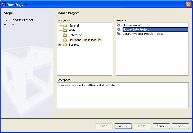Click the Samples category folder icon
The height and width of the screenshot is (133, 193).
(x=65, y=45)
